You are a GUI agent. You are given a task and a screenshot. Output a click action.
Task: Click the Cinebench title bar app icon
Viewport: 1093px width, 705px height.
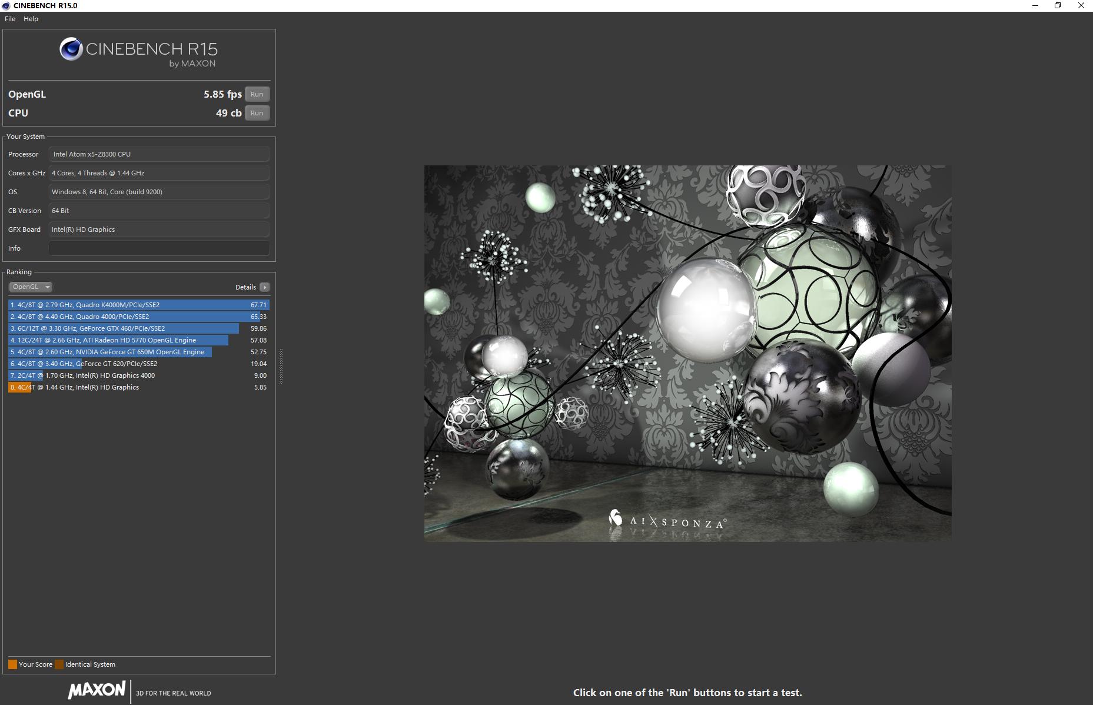click(6, 6)
